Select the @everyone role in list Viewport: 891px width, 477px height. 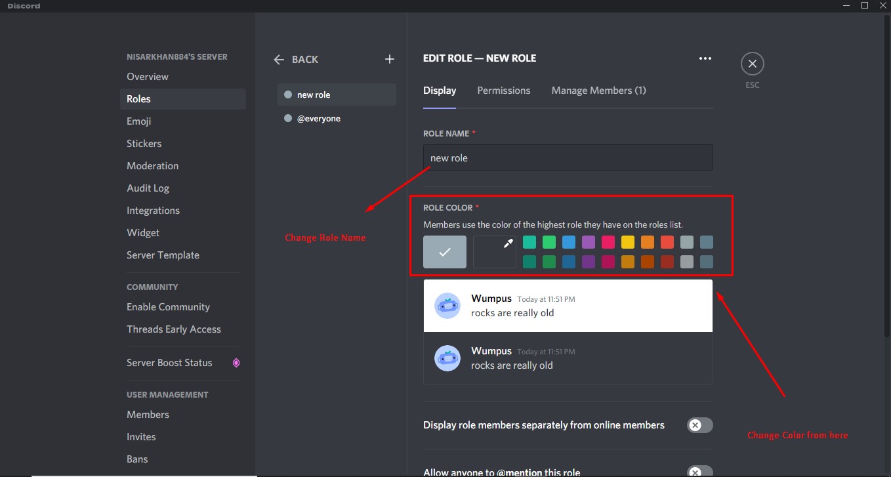pos(337,119)
